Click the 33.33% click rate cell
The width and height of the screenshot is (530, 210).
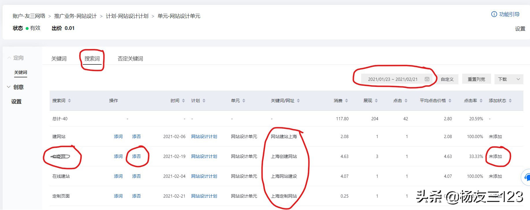tap(476, 156)
